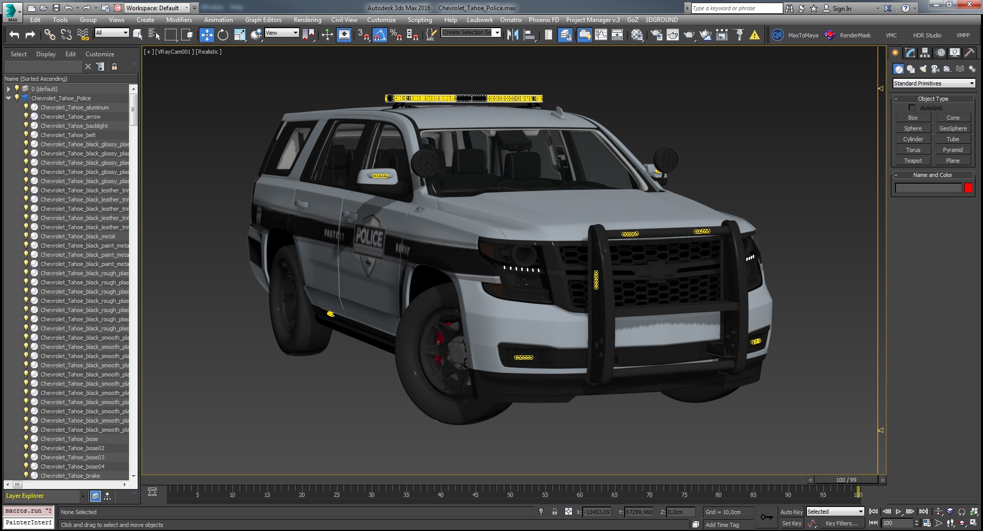Toggle the Layer Explorer toolbar icon

click(565, 35)
